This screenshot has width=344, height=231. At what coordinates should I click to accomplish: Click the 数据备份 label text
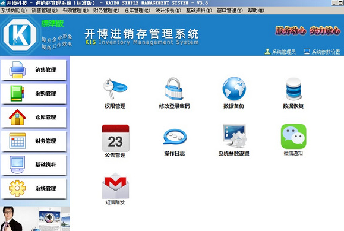234,106
